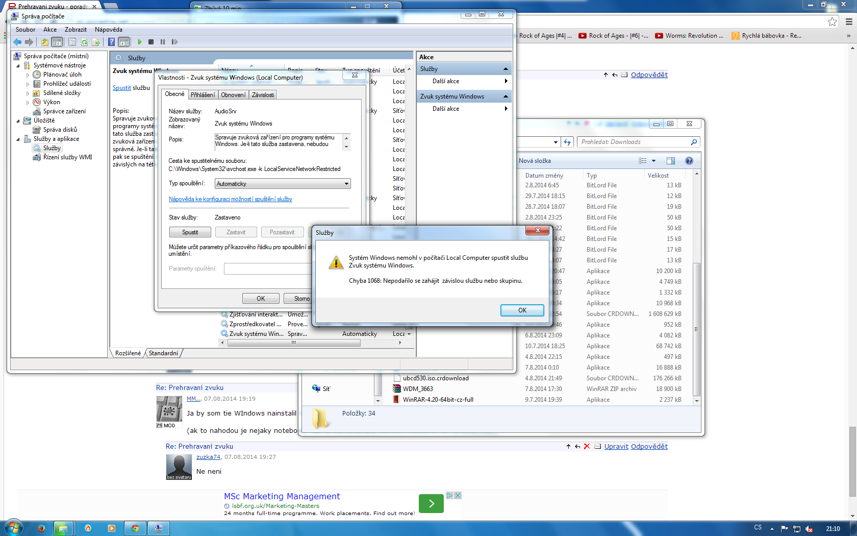Screen dimensions: 857x536
Task: Click the Windows Media Player taskbar icon
Action: pos(112,528)
